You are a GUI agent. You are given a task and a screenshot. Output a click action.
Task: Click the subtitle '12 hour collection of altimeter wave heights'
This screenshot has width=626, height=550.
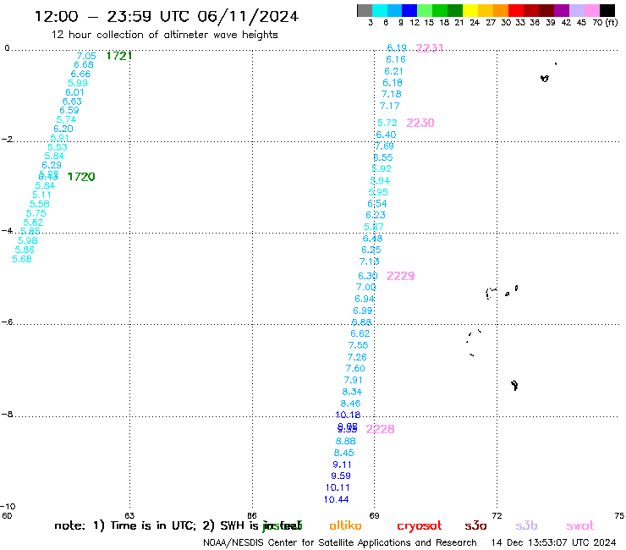point(164,35)
